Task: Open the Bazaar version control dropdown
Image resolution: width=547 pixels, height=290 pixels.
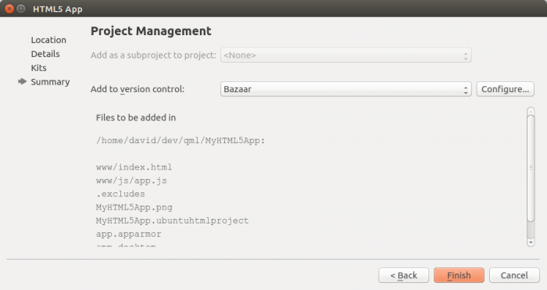Action: coord(345,89)
